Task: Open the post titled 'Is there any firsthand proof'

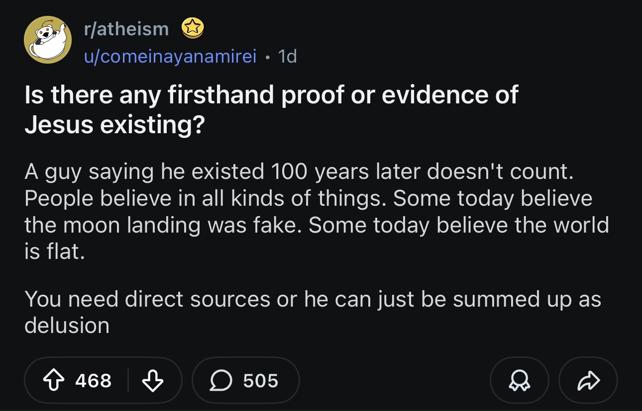Action: 271,95
